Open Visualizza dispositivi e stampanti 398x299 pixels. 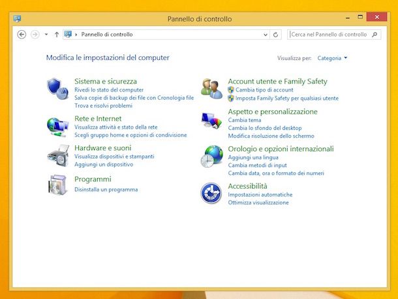click(114, 157)
